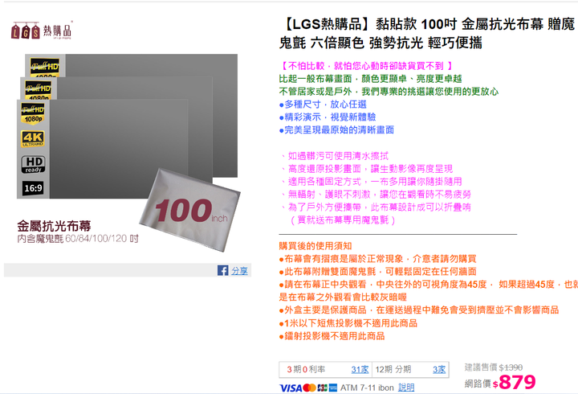
Task: Click the JCB payment logo
Action: tap(323, 388)
